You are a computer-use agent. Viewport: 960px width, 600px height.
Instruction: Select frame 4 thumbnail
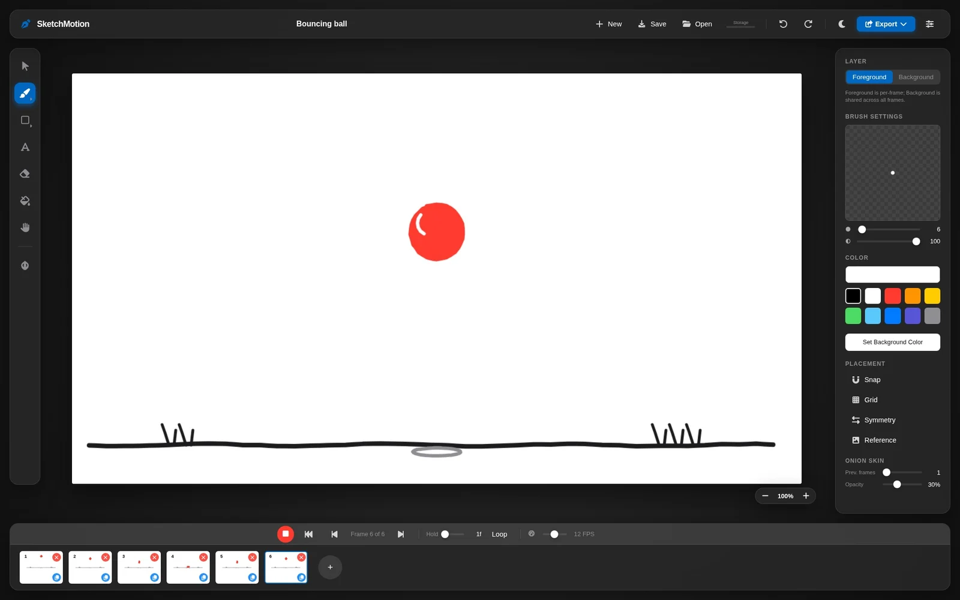point(188,567)
